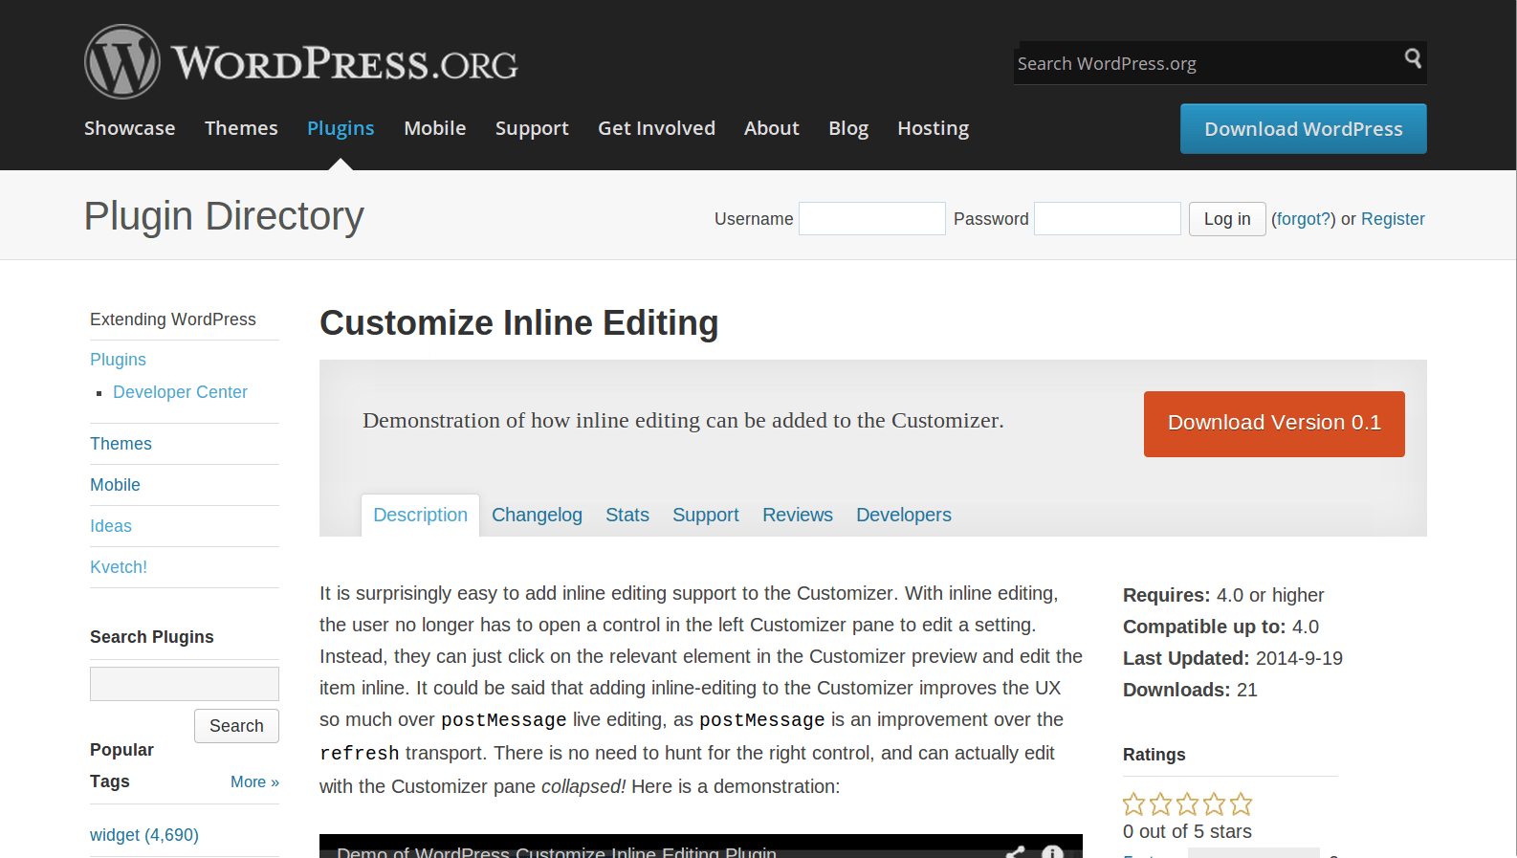1517x858 pixels.
Task: Switch to the plugin Support tab
Action: coord(706,515)
